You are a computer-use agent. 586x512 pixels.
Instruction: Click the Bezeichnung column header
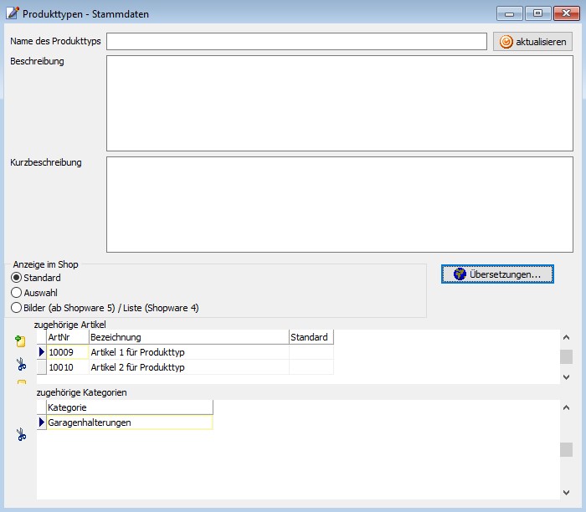[x=188, y=337]
